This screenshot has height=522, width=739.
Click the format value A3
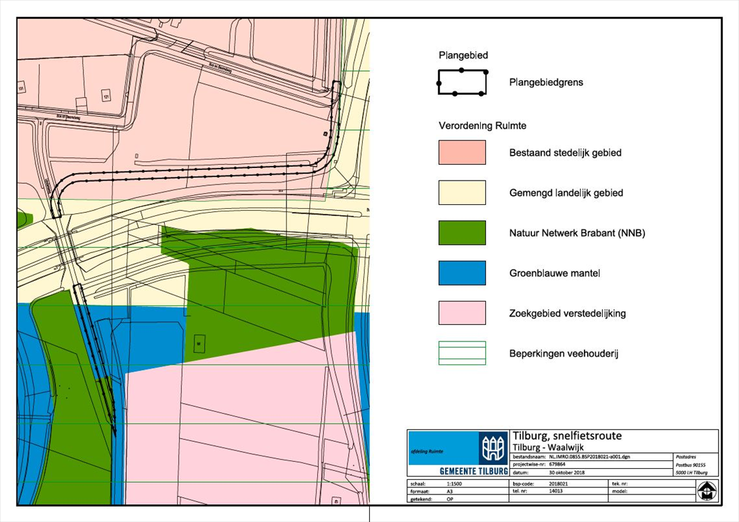[449, 491]
